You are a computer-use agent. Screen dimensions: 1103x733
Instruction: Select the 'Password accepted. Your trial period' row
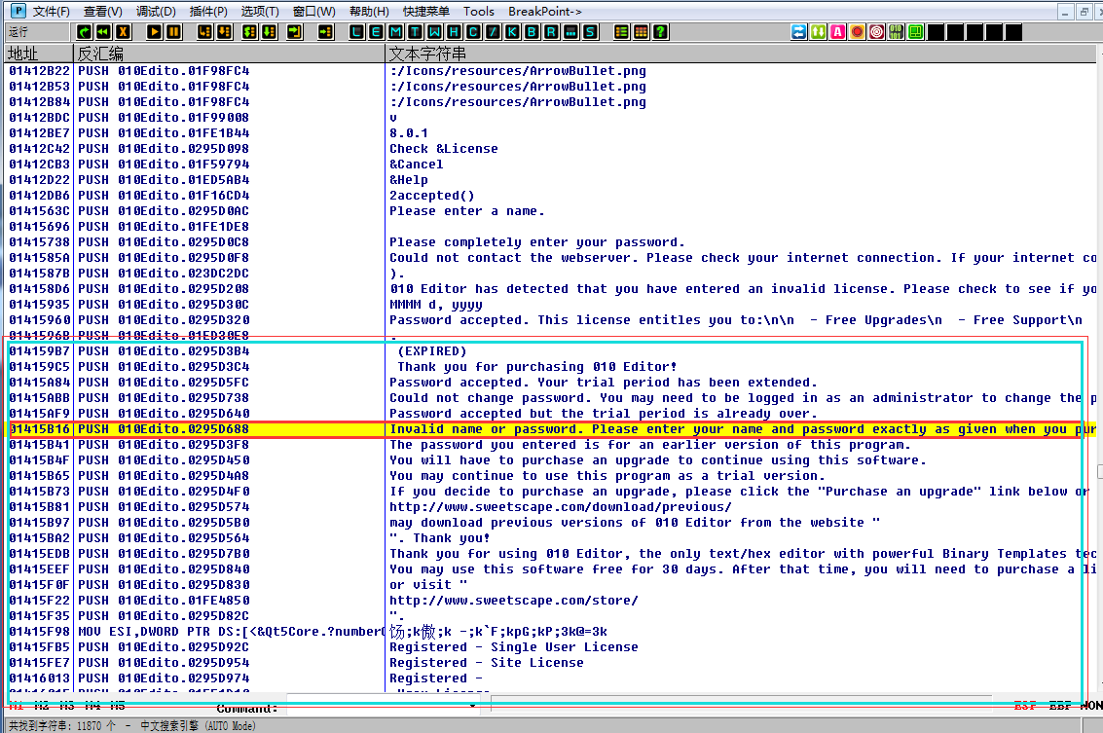(x=551, y=382)
